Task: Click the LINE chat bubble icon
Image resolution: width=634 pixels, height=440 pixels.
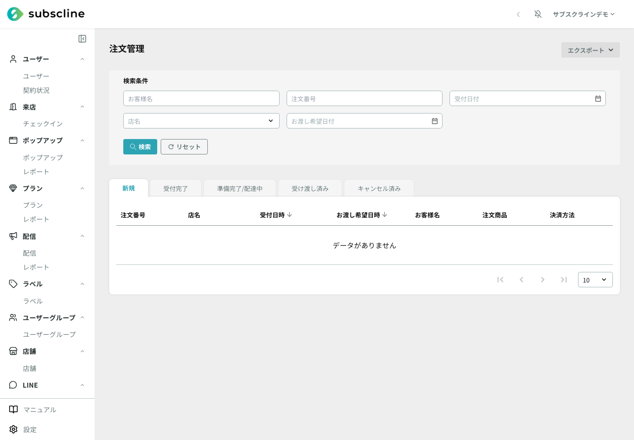Action: (x=13, y=385)
